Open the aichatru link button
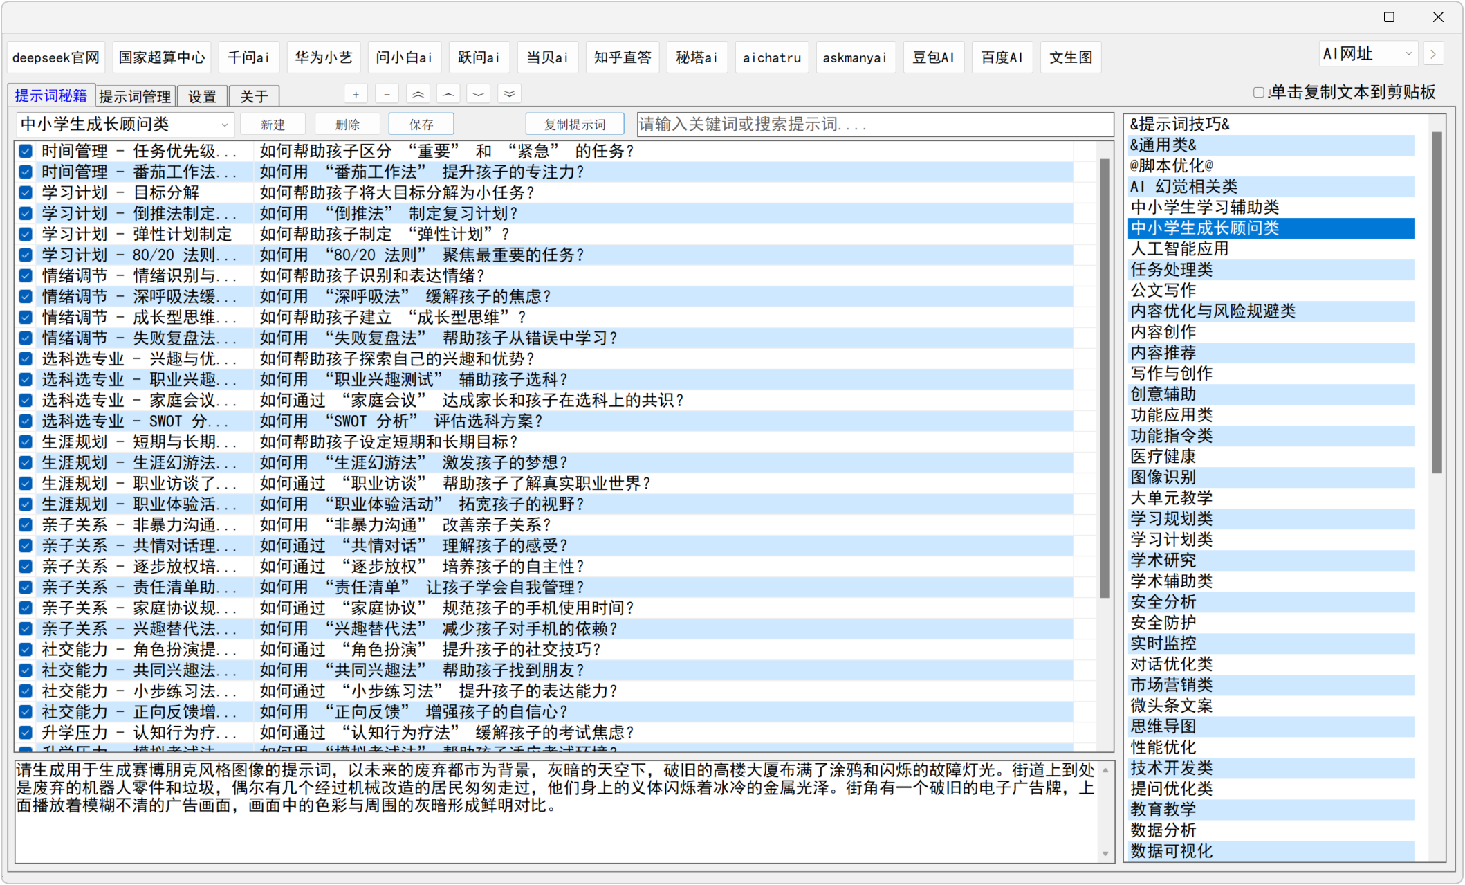Image resolution: width=1465 pixels, height=885 pixels. point(772,57)
